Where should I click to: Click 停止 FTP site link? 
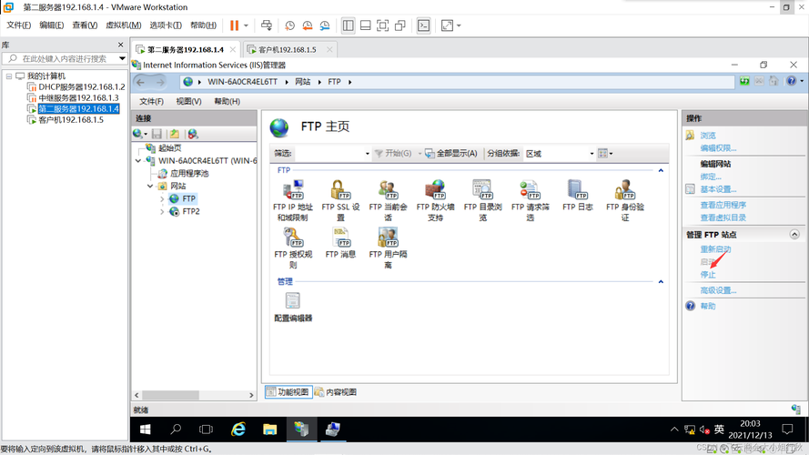(708, 275)
